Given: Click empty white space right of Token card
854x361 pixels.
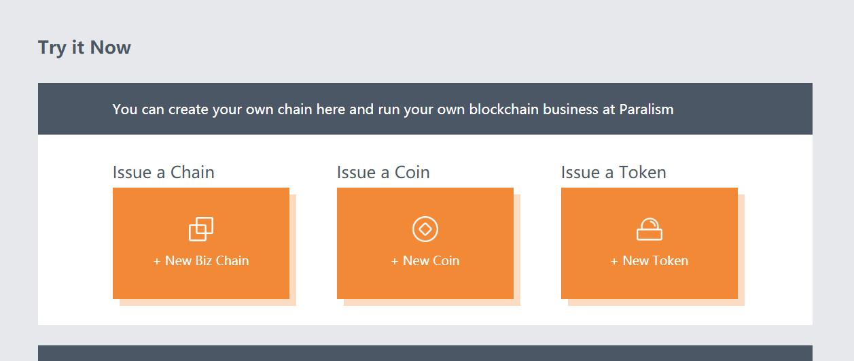Looking at the screenshot, I should (779, 245).
